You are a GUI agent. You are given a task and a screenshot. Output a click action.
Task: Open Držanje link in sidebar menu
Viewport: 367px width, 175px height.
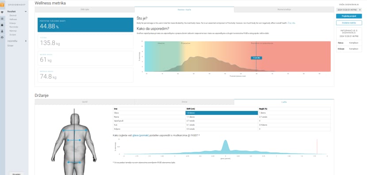click(x=13, y=23)
